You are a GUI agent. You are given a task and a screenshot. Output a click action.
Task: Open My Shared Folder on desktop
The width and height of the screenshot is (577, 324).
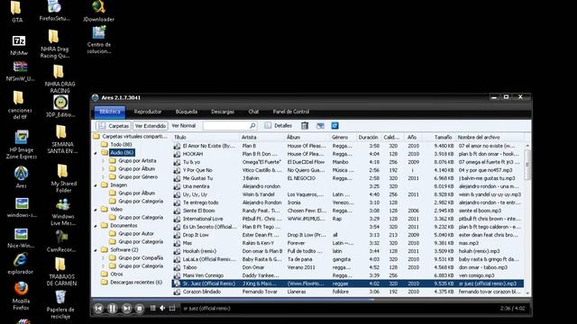64,178
